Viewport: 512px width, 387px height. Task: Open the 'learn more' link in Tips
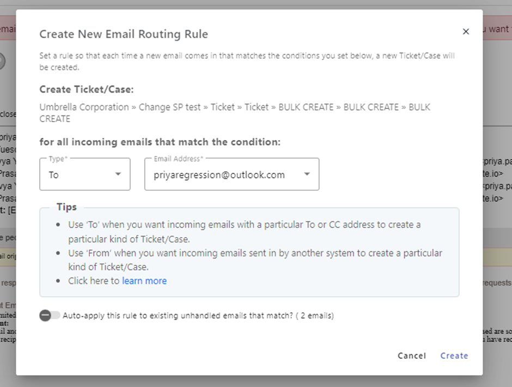(144, 281)
